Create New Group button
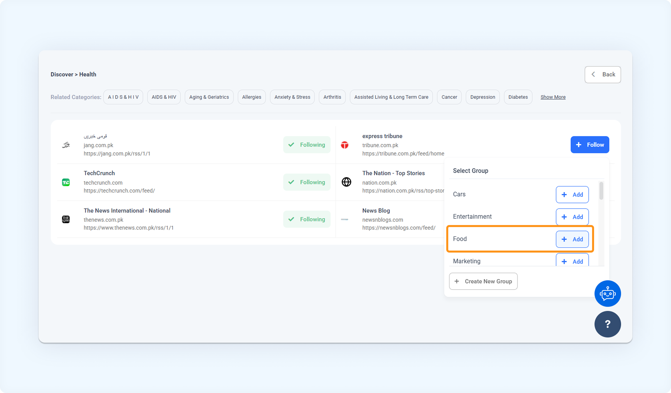The height and width of the screenshot is (393, 671). (483, 281)
